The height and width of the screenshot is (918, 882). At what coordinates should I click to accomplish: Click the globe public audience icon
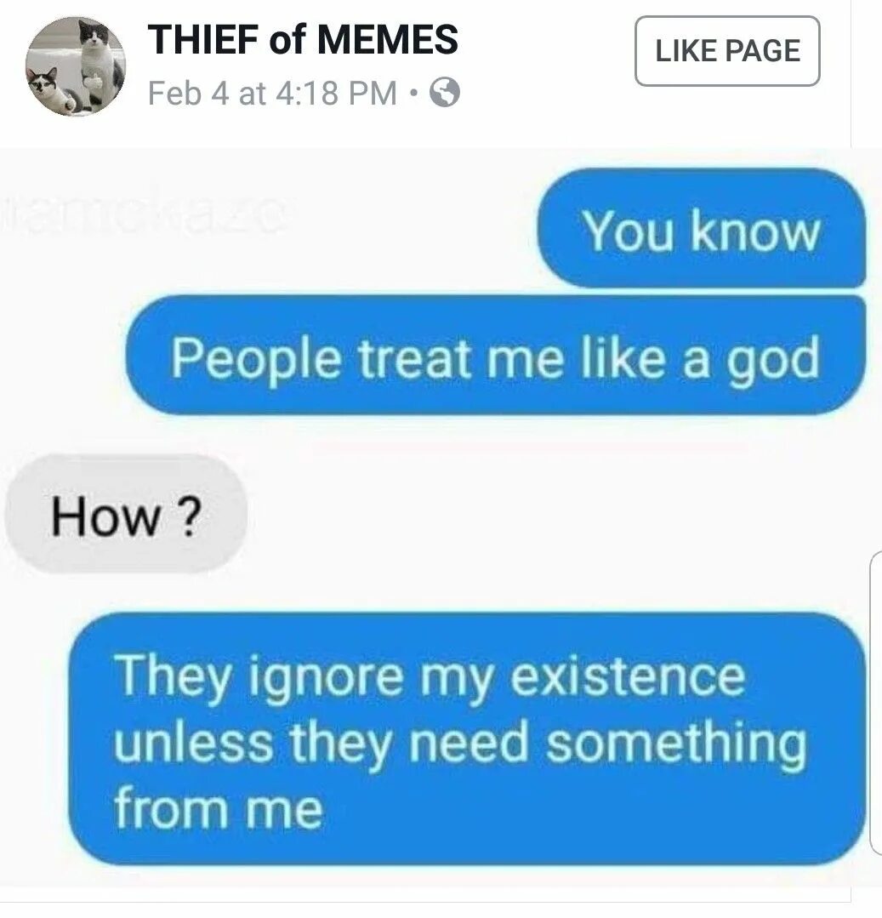445,93
